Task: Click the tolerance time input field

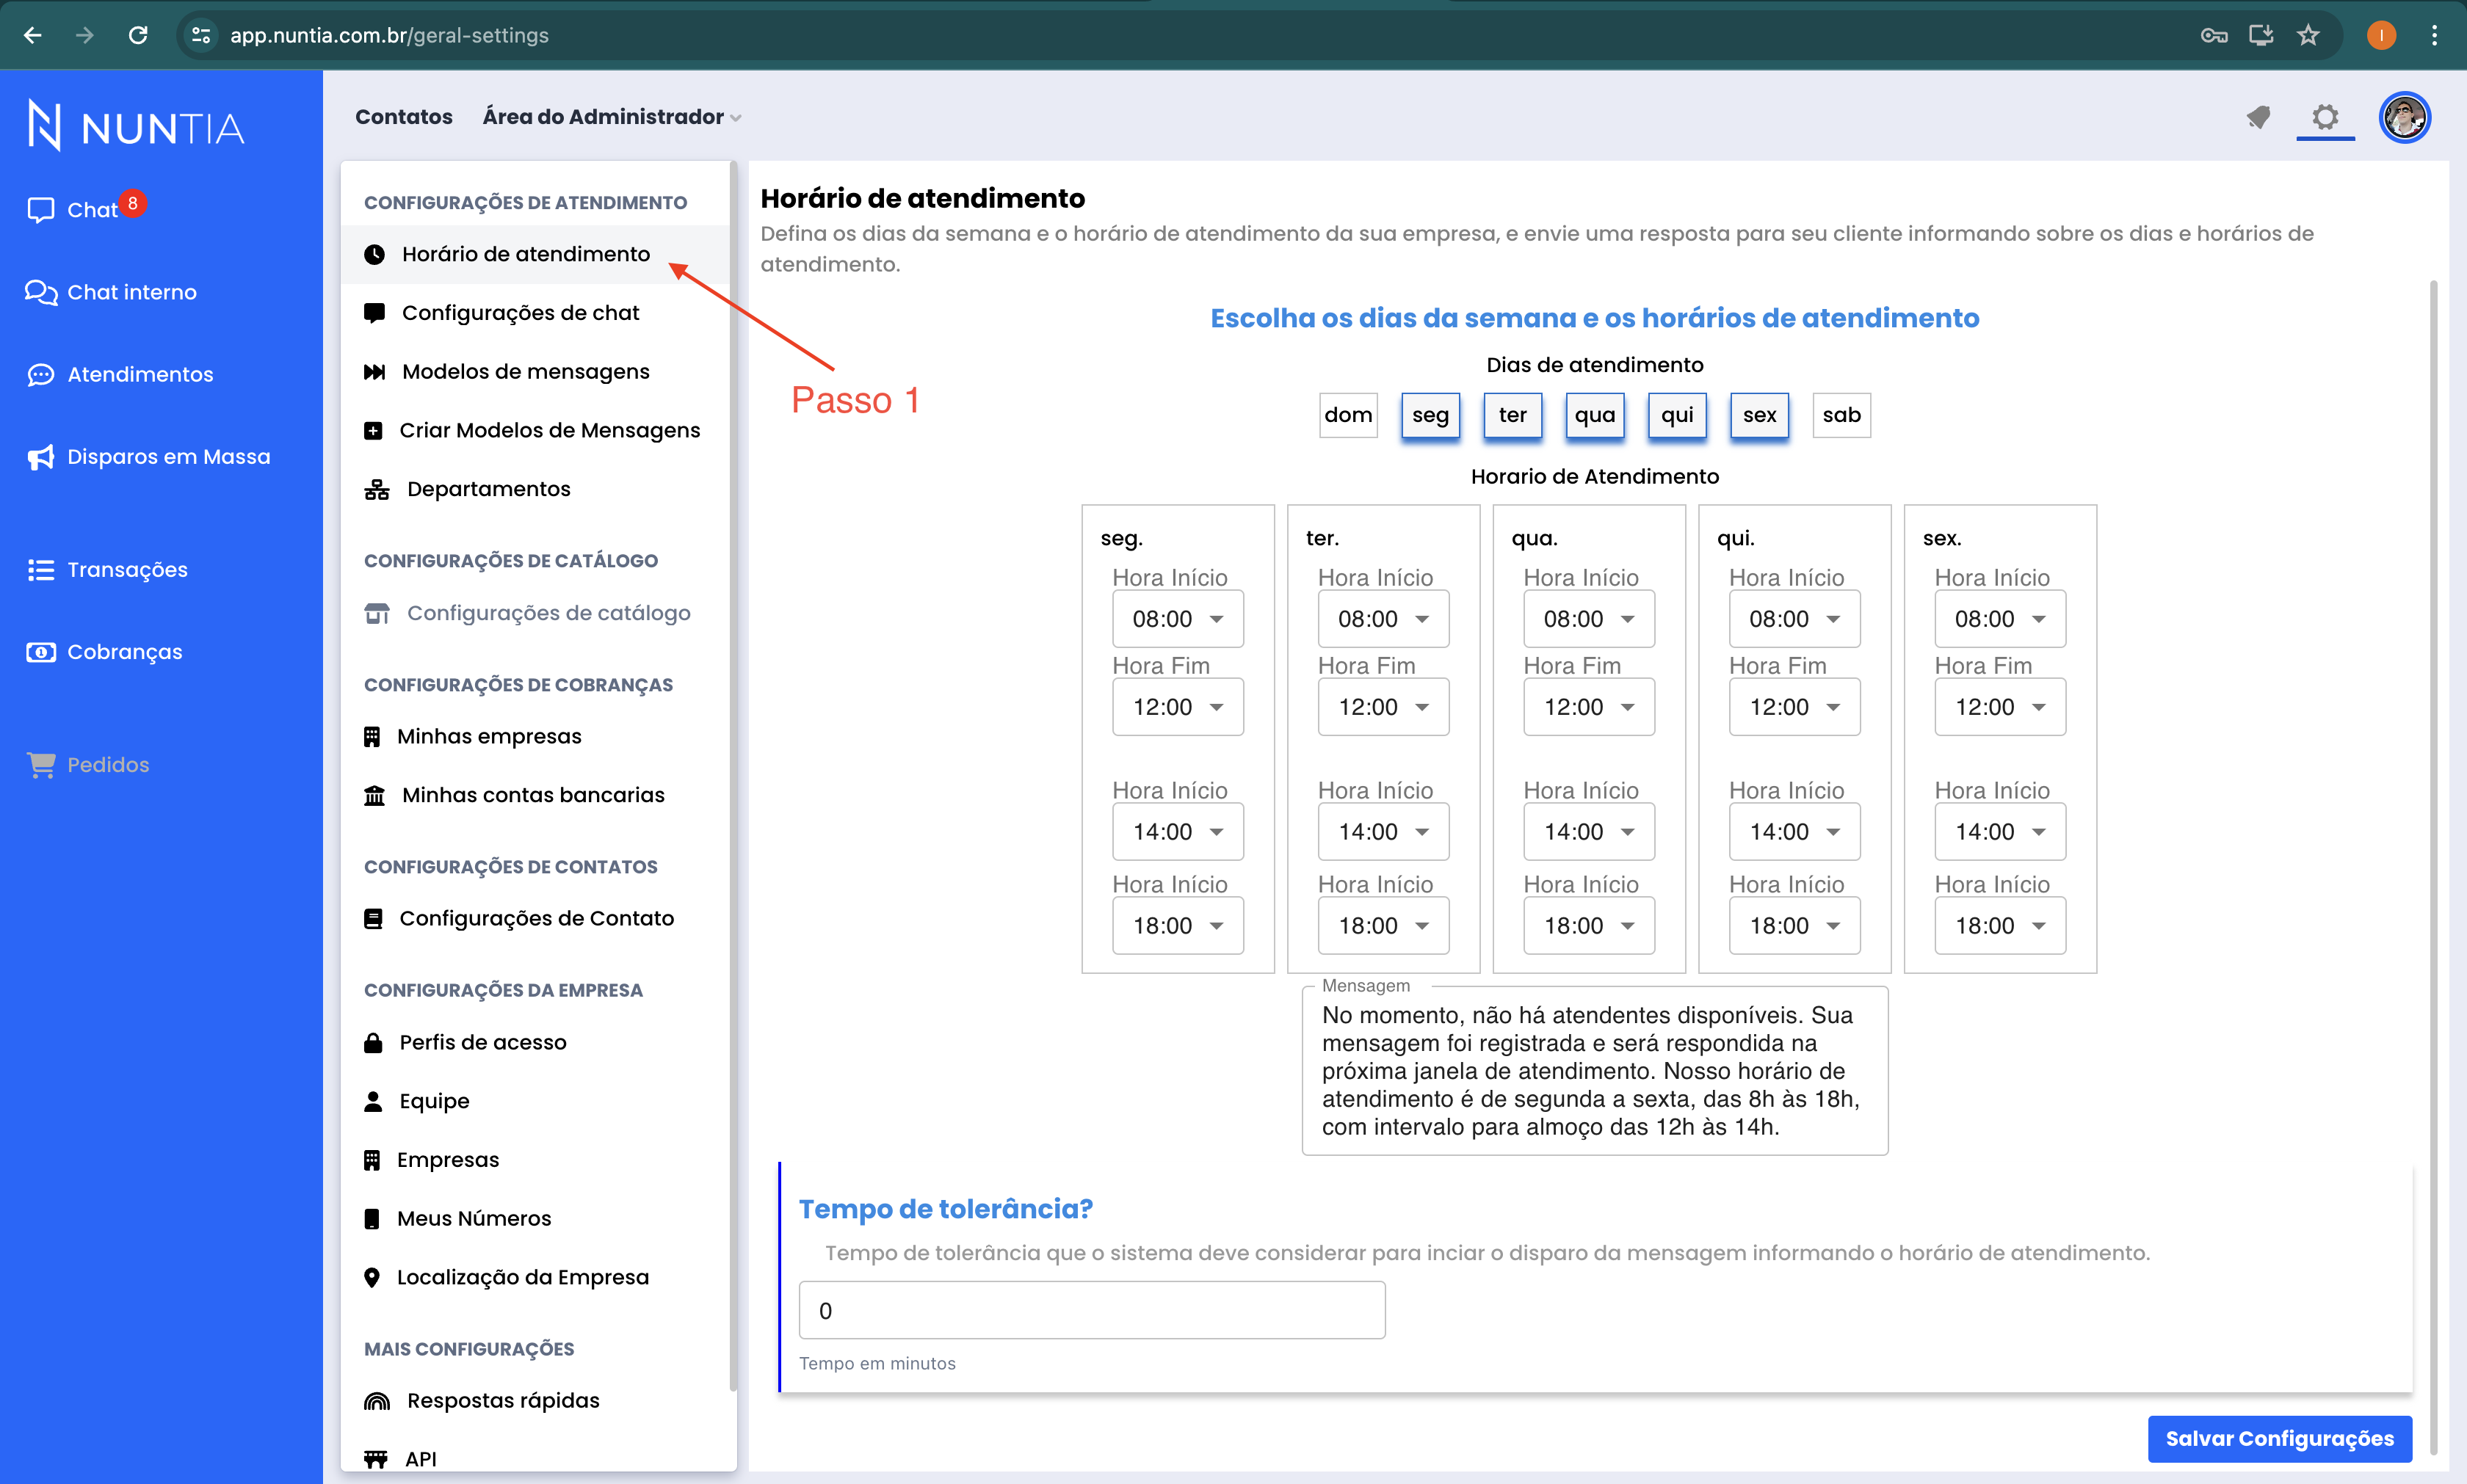Action: coord(1091,1309)
